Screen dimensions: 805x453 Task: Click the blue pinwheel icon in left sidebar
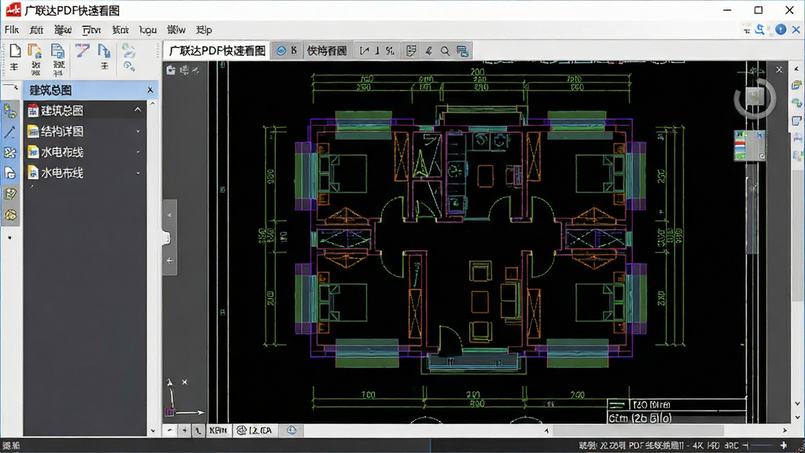(10, 153)
